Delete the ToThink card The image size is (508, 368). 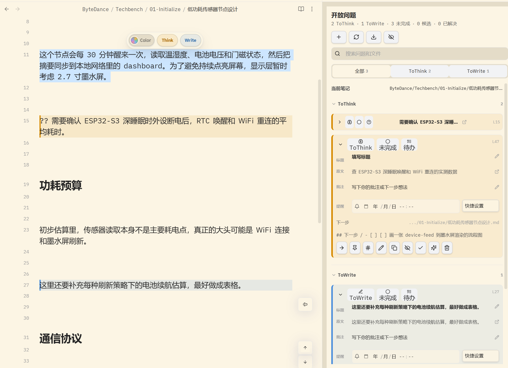447,248
